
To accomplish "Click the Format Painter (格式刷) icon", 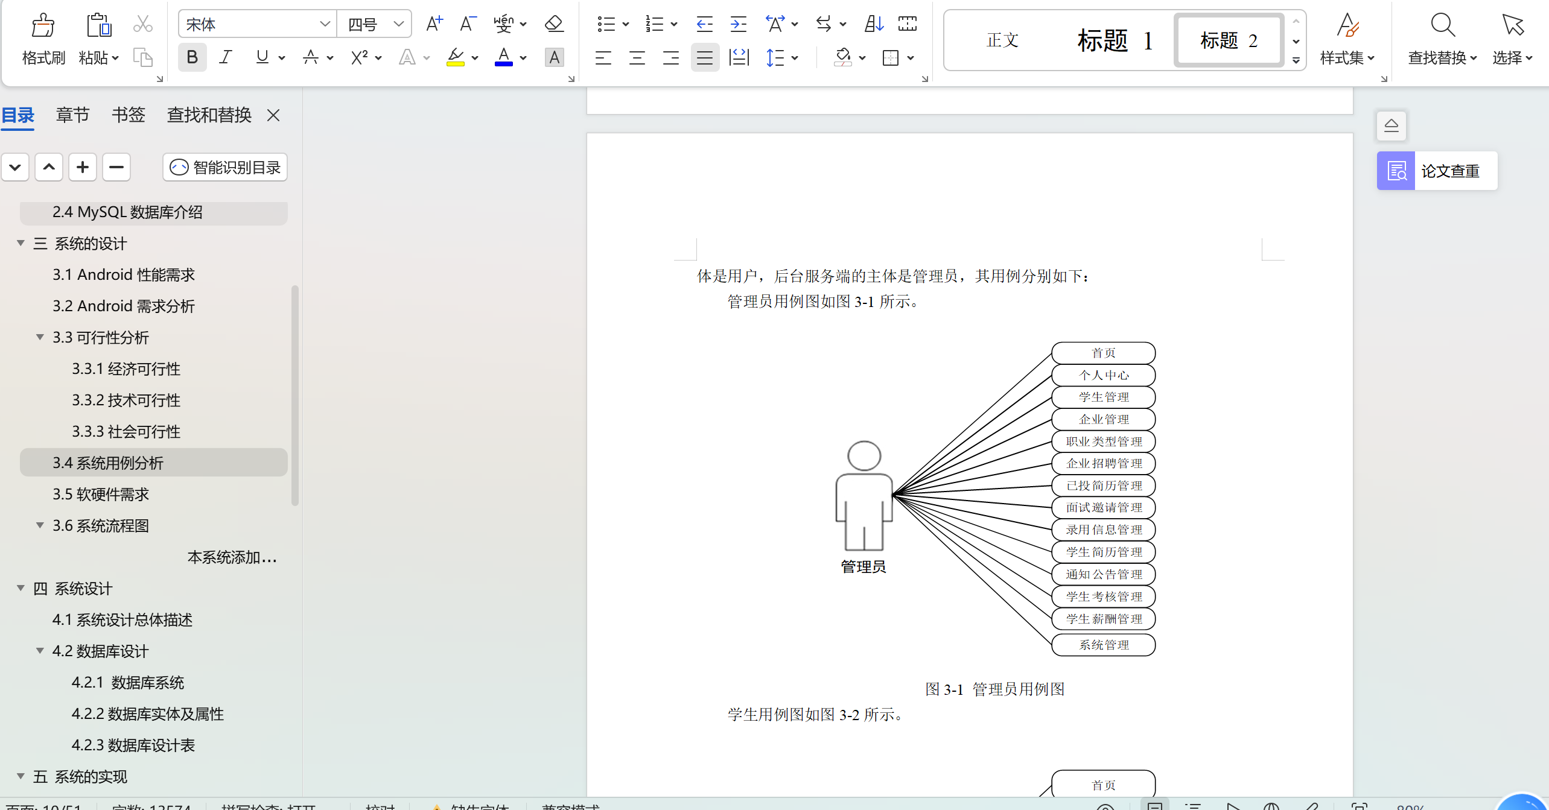I will coord(43,25).
